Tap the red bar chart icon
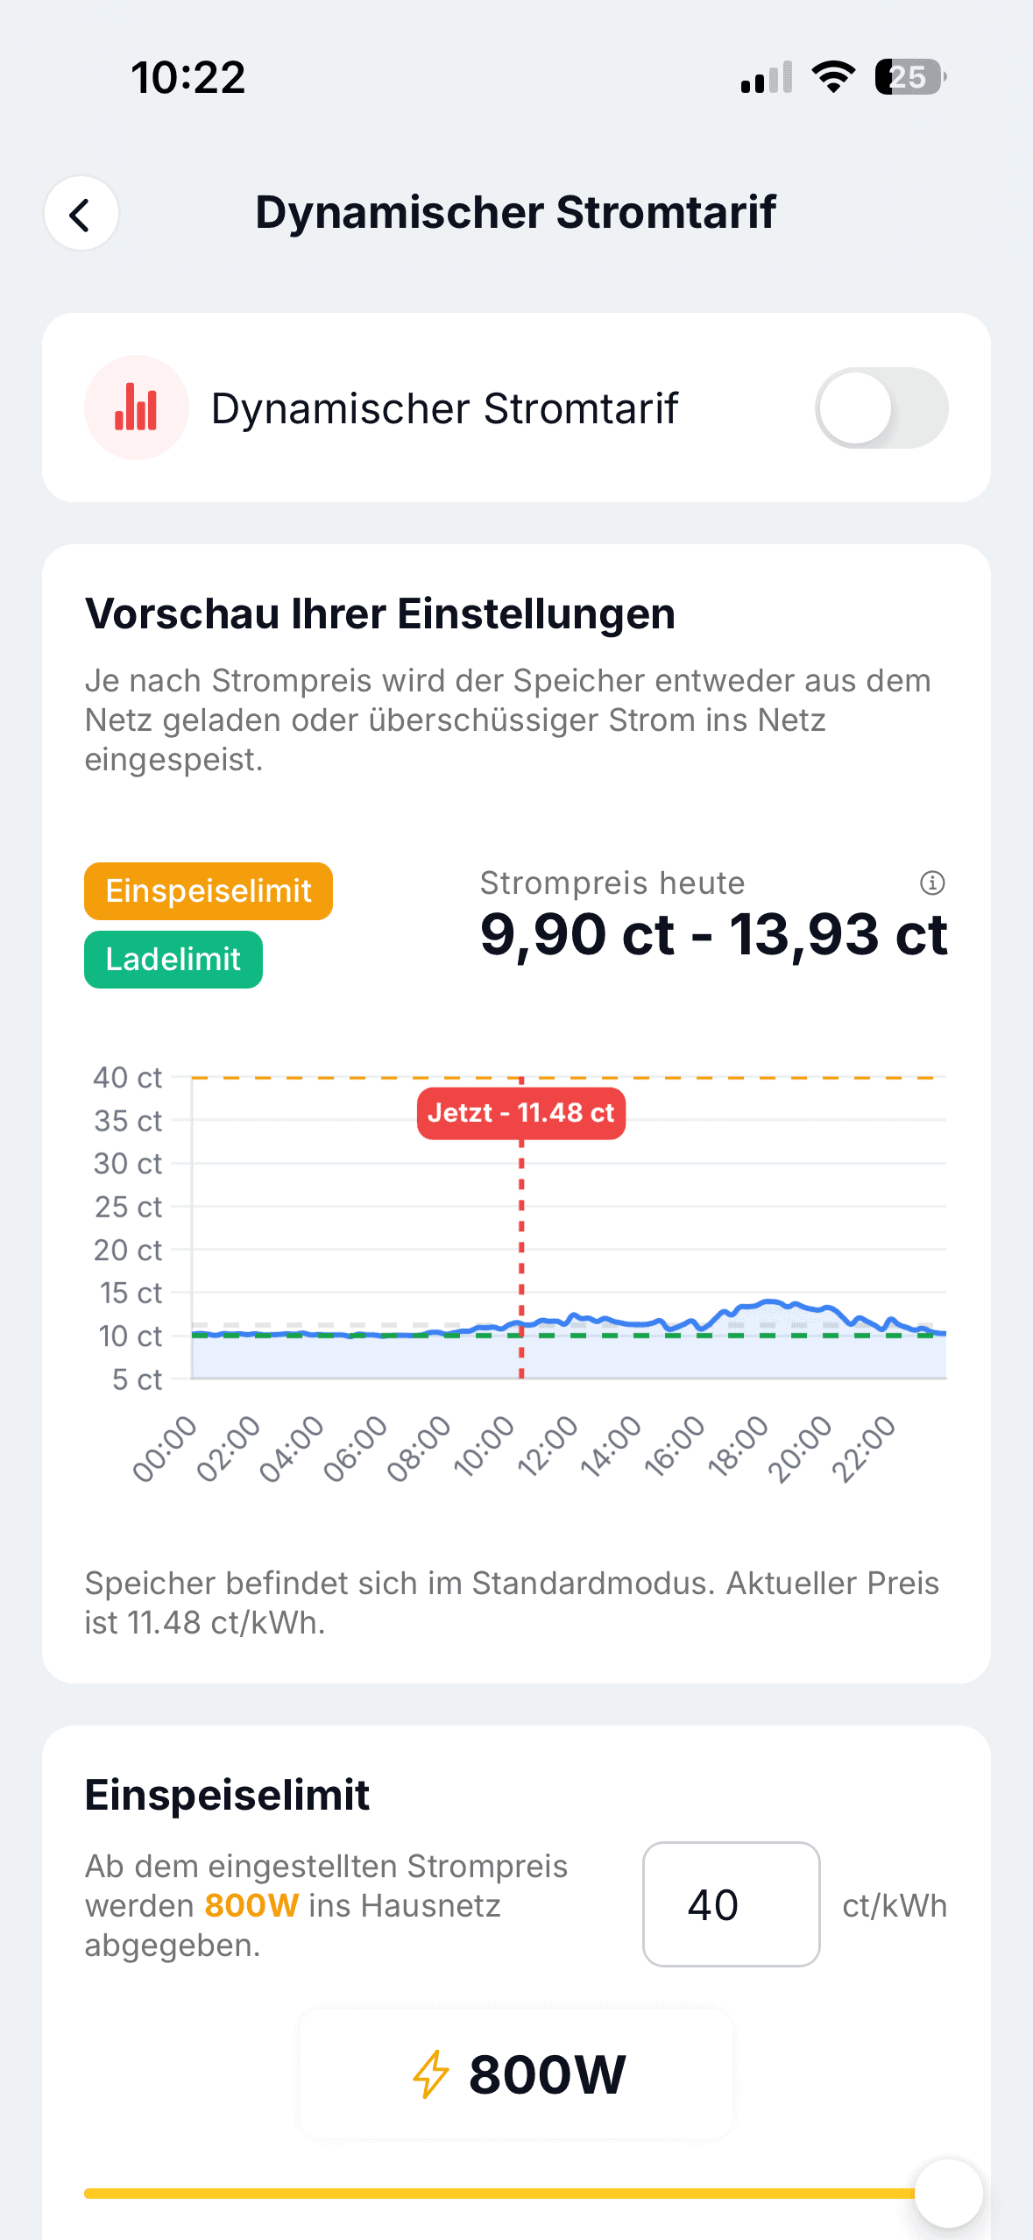This screenshot has height=2240, width=1033. tap(136, 408)
